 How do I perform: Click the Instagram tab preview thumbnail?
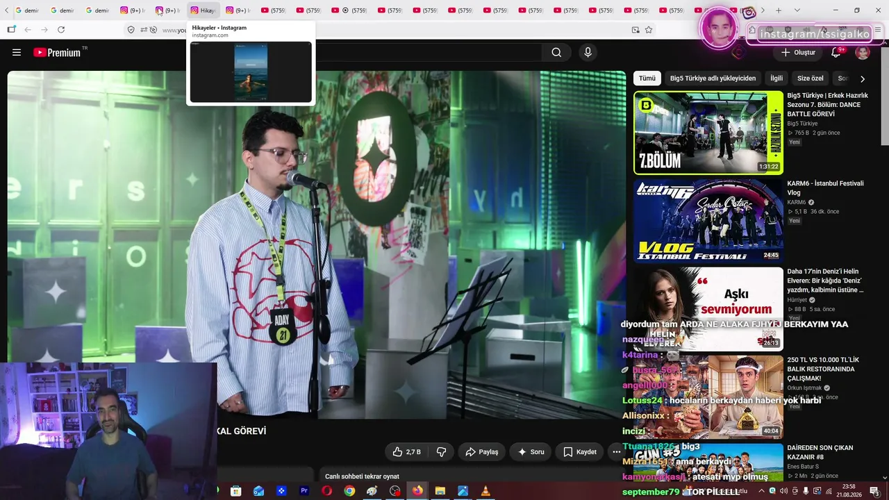[x=251, y=72]
